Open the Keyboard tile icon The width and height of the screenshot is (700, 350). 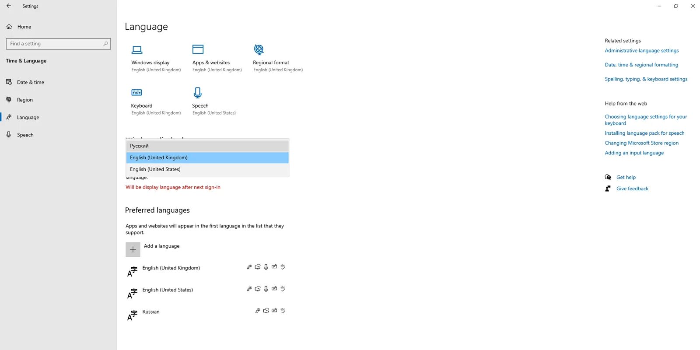pos(136,92)
